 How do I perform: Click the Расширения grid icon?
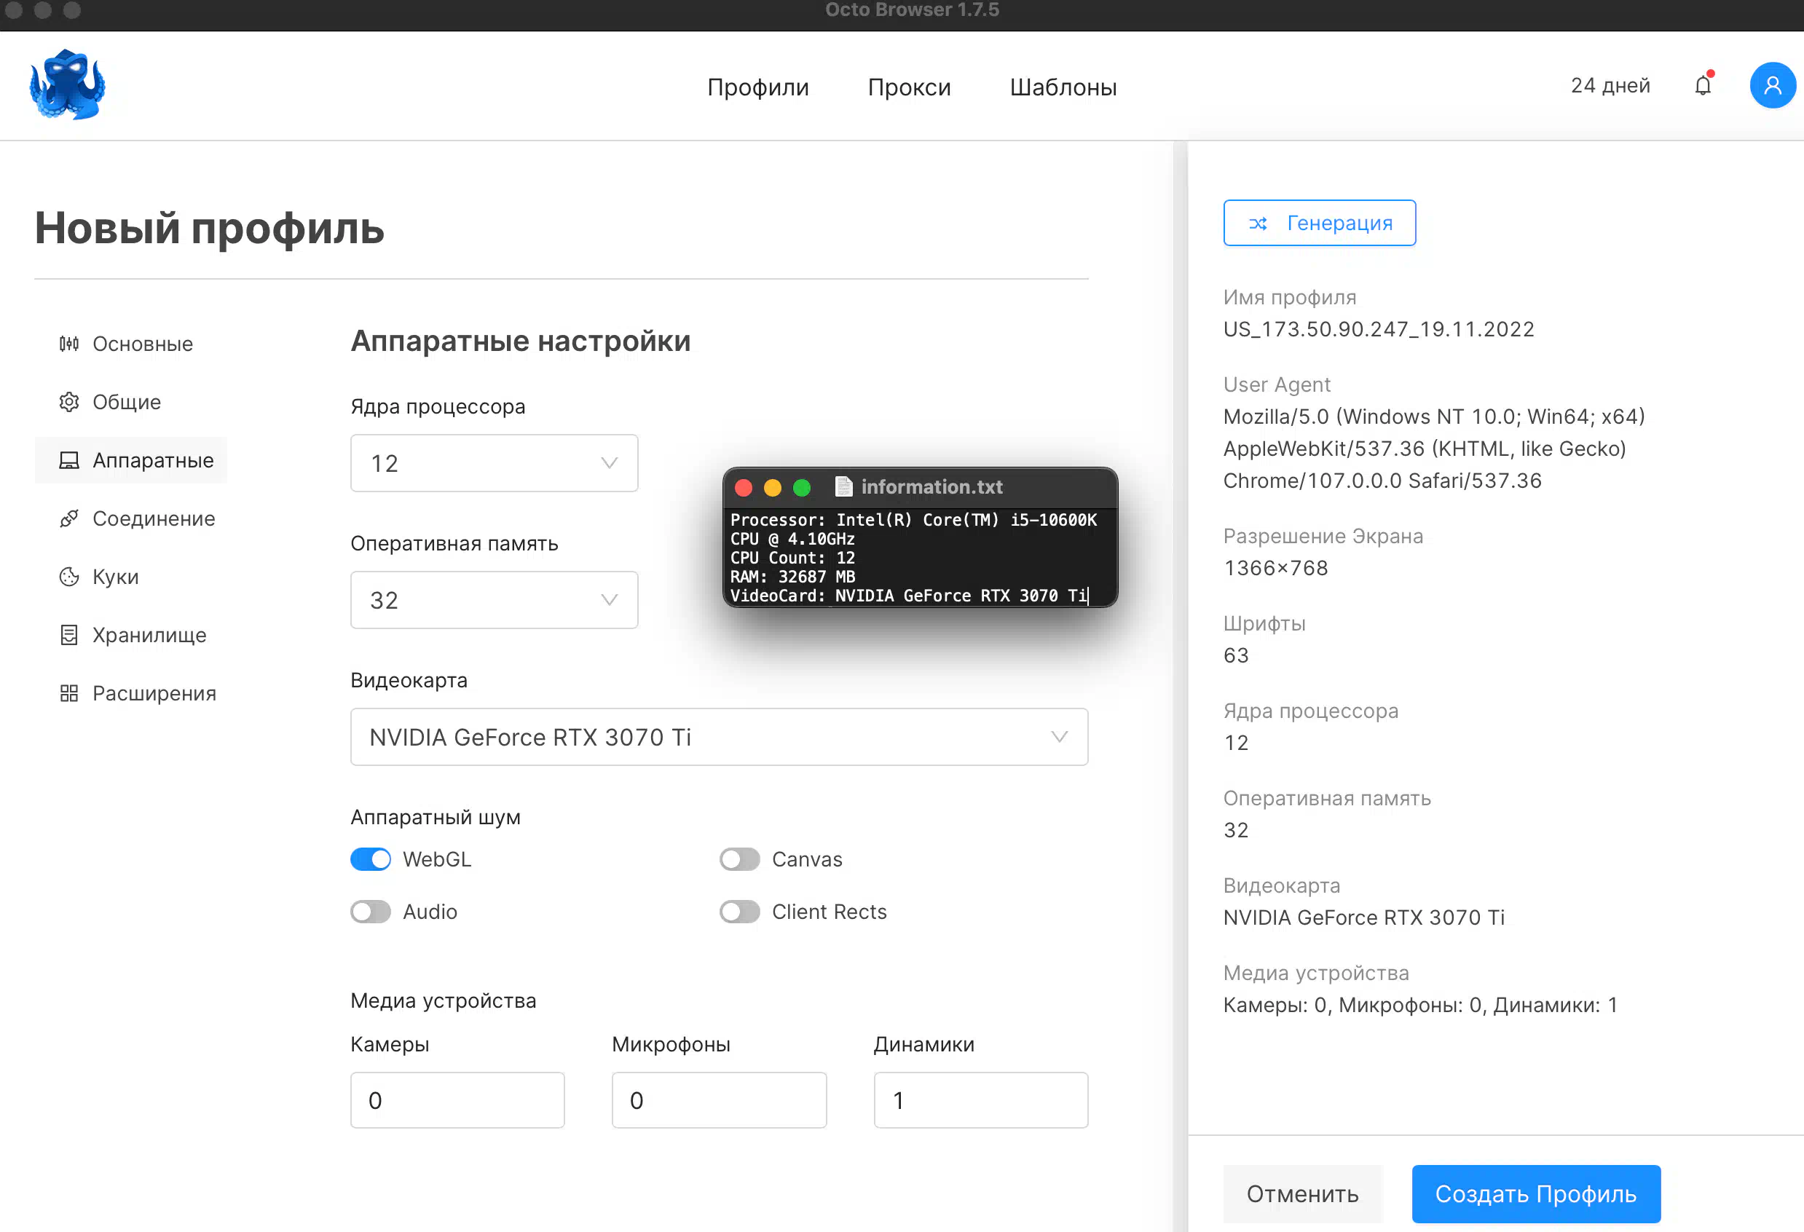pyautogui.click(x=69, y=692)
